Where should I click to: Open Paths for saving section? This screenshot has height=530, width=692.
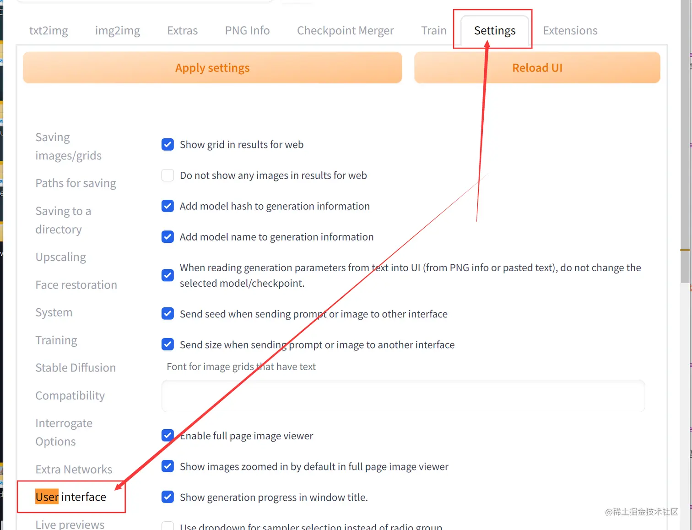(76, 183)
